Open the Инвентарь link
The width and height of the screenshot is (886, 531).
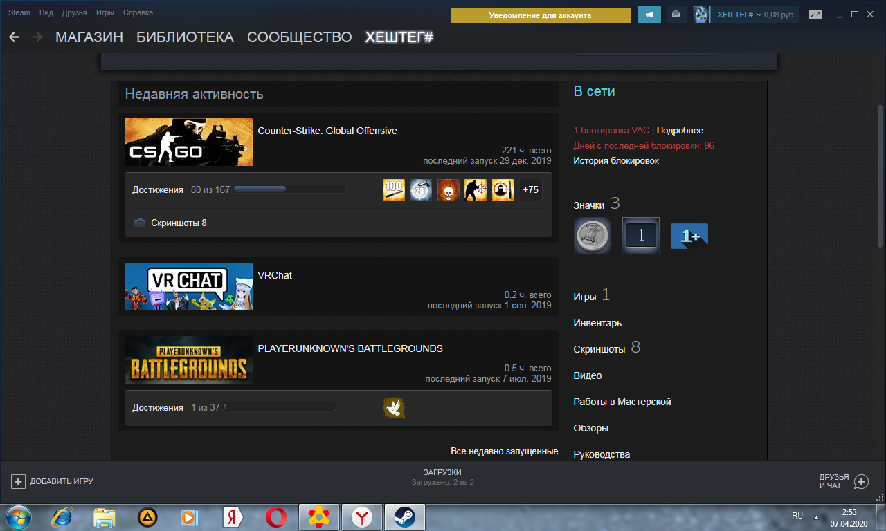coord(597,323)
